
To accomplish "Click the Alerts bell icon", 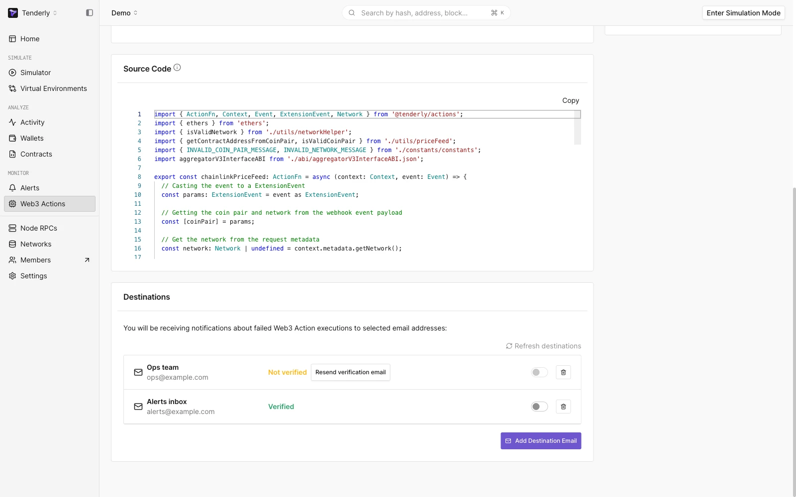I will (x=12, y=188).
